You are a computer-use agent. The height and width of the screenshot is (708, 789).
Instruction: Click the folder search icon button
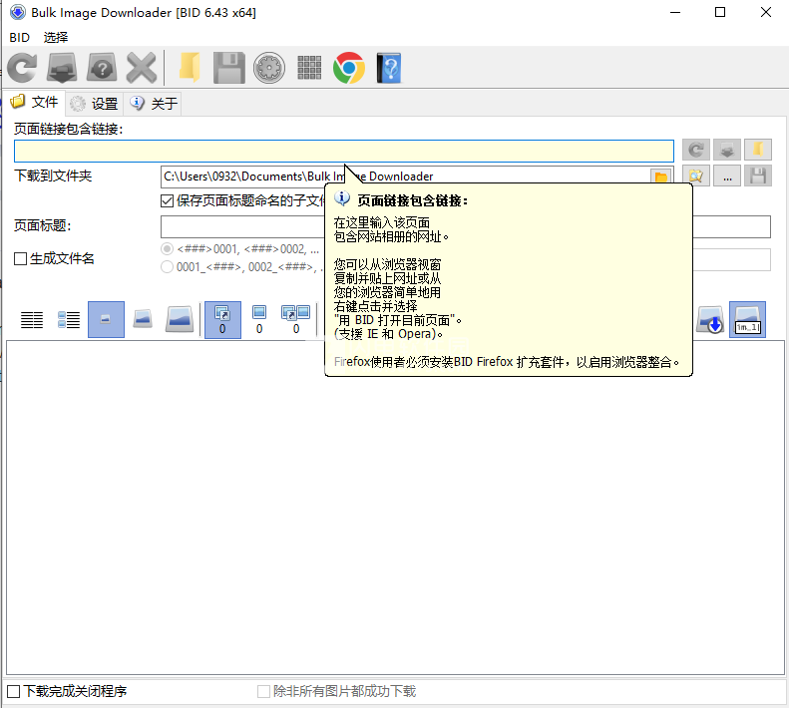point(696,176)
